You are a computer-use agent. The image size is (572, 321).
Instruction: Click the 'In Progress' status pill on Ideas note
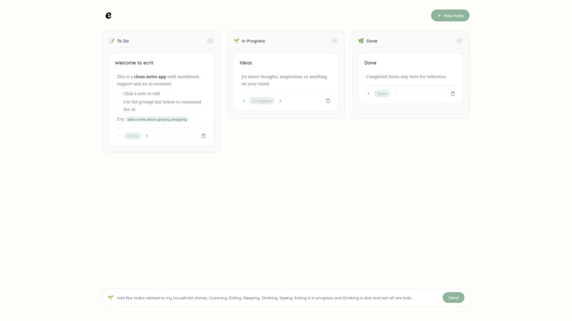pos(262,101)
